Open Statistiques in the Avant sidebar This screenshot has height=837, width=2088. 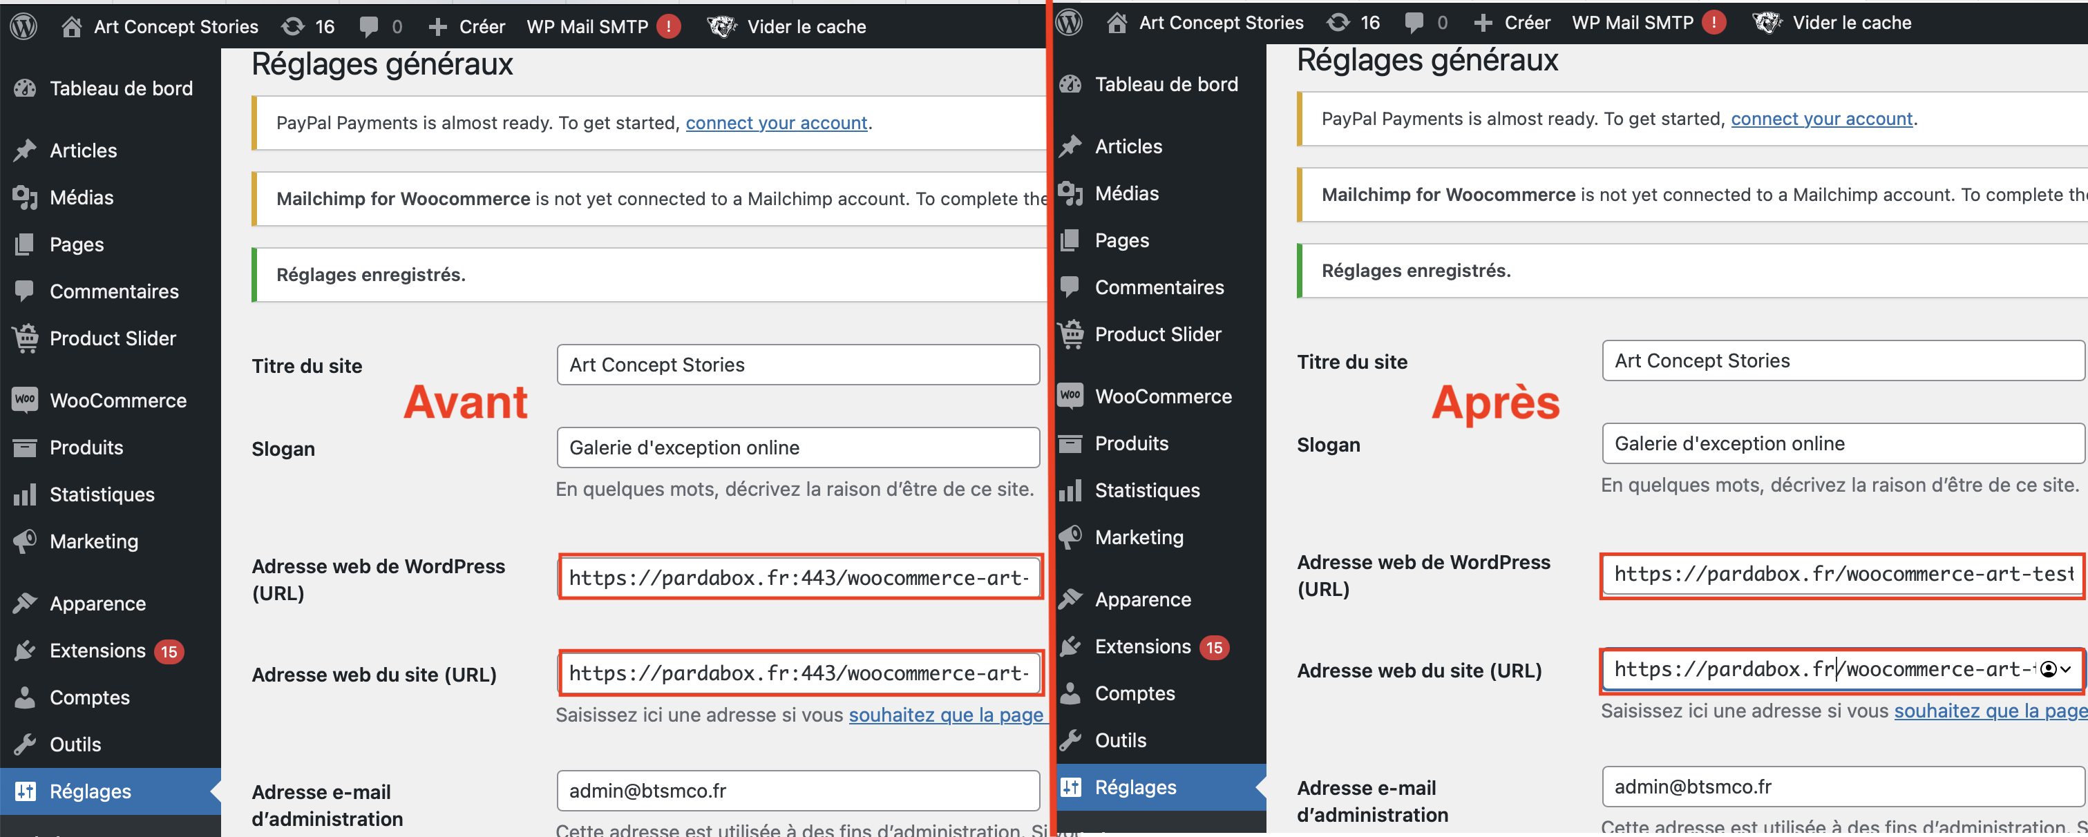tap(102, 494)
